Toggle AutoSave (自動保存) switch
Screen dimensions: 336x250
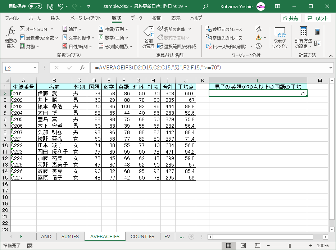pyautogui.click(x=35, y=6)
